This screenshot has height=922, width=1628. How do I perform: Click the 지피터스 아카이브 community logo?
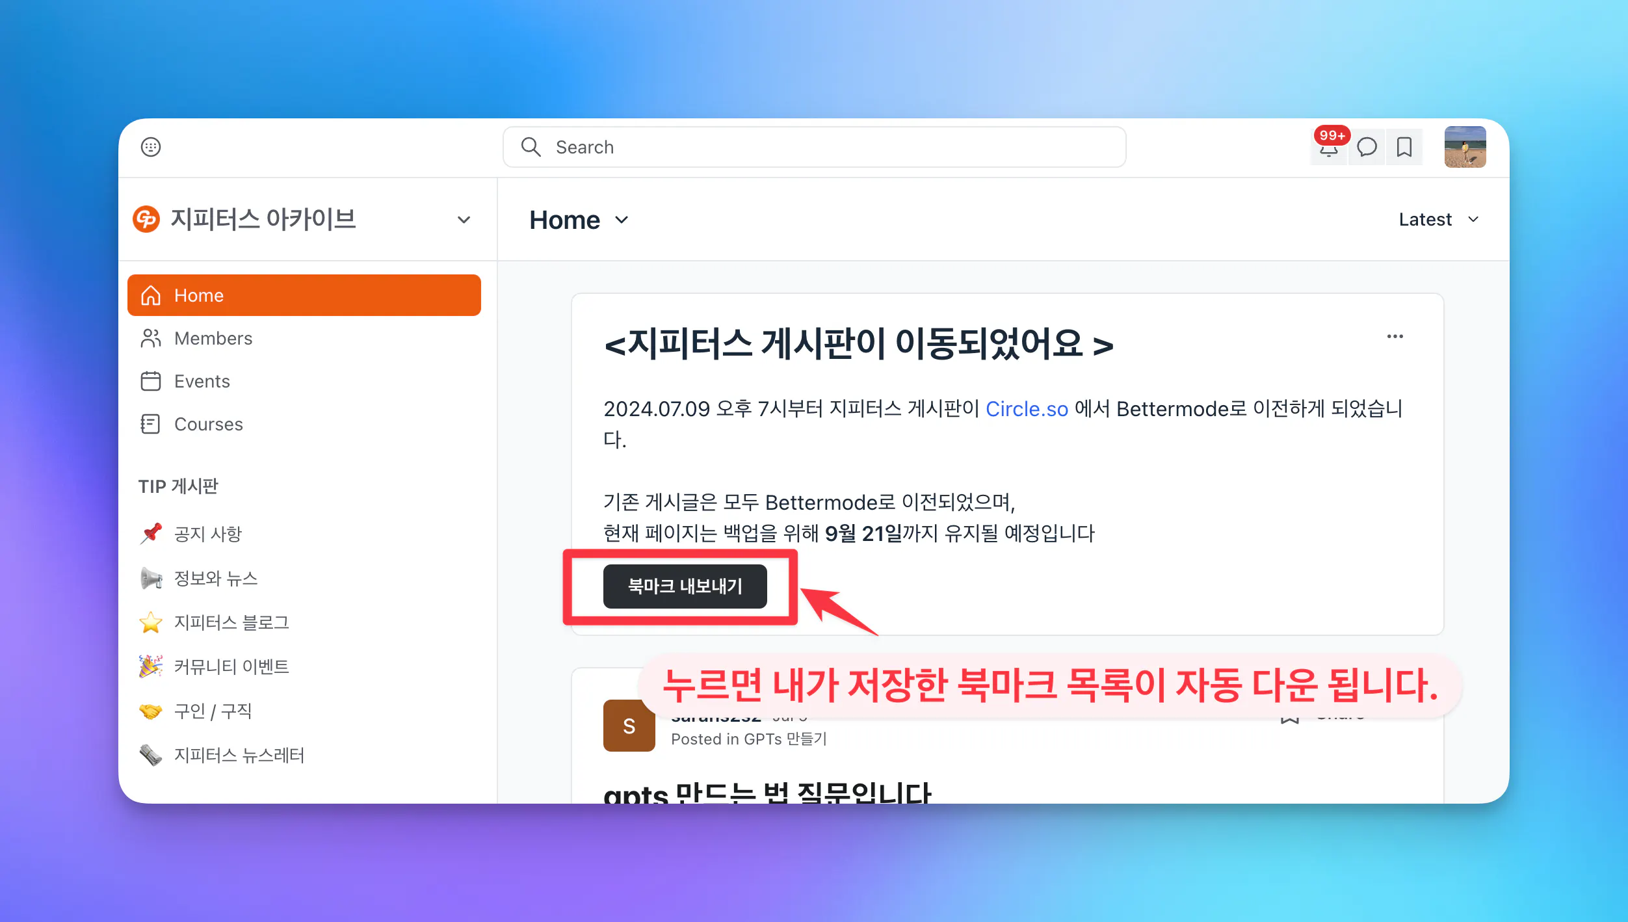click(146, 219)
